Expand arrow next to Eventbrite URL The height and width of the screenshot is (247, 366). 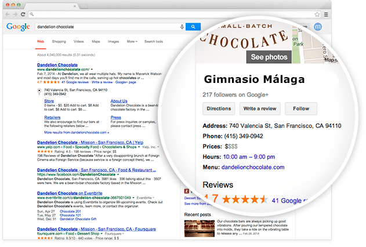click(x=133, y=198)
